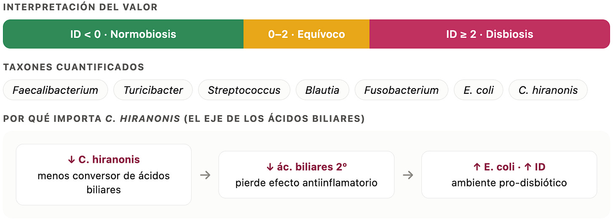Click the Por qué importa C. hiranonis heading
613x223 pixels.
pos(184,119)
